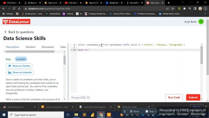Click the PostgreSQL 14 label
The image size is (209, 118).
pyautogui.click(x=80, y=98)
